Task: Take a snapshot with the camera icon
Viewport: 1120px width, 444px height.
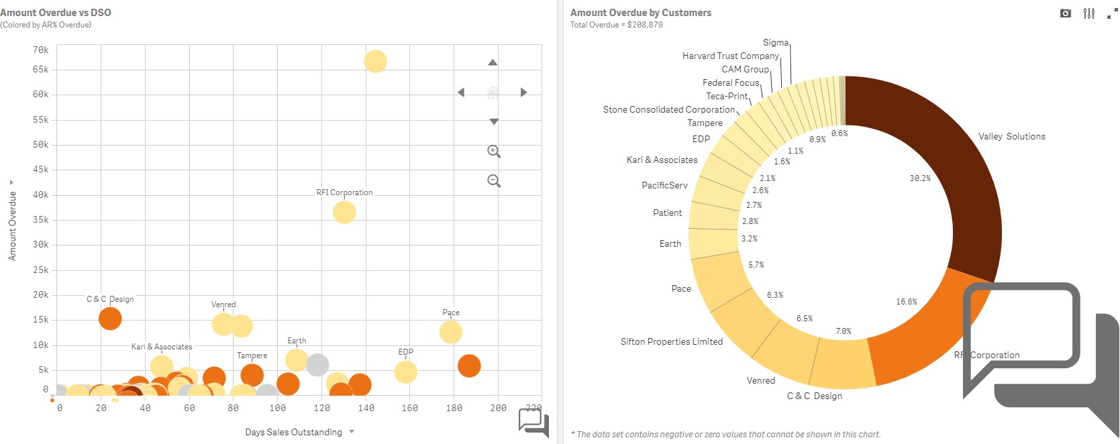Action: [x=1066, y=13]
